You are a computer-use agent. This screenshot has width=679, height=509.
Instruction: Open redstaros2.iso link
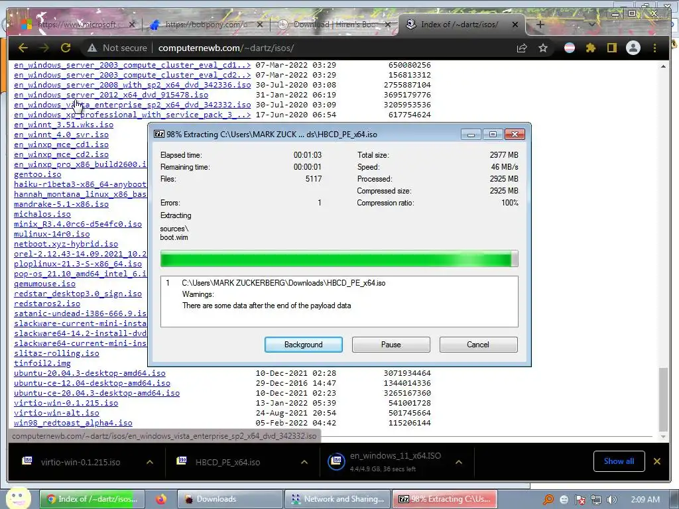coord(47,304)
